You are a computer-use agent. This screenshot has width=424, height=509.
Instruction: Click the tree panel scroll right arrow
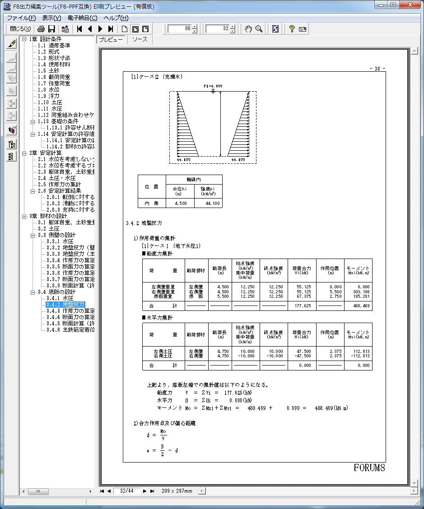coord(91,491)
